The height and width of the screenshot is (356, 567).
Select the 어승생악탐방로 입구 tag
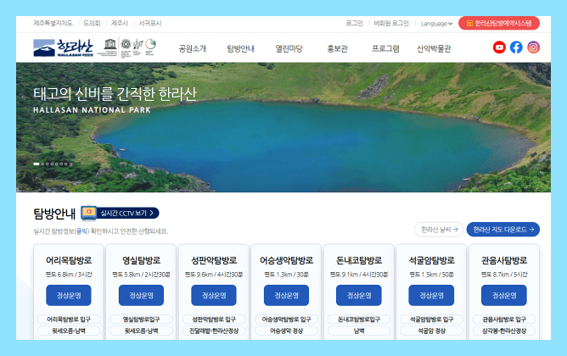point(286,320)
